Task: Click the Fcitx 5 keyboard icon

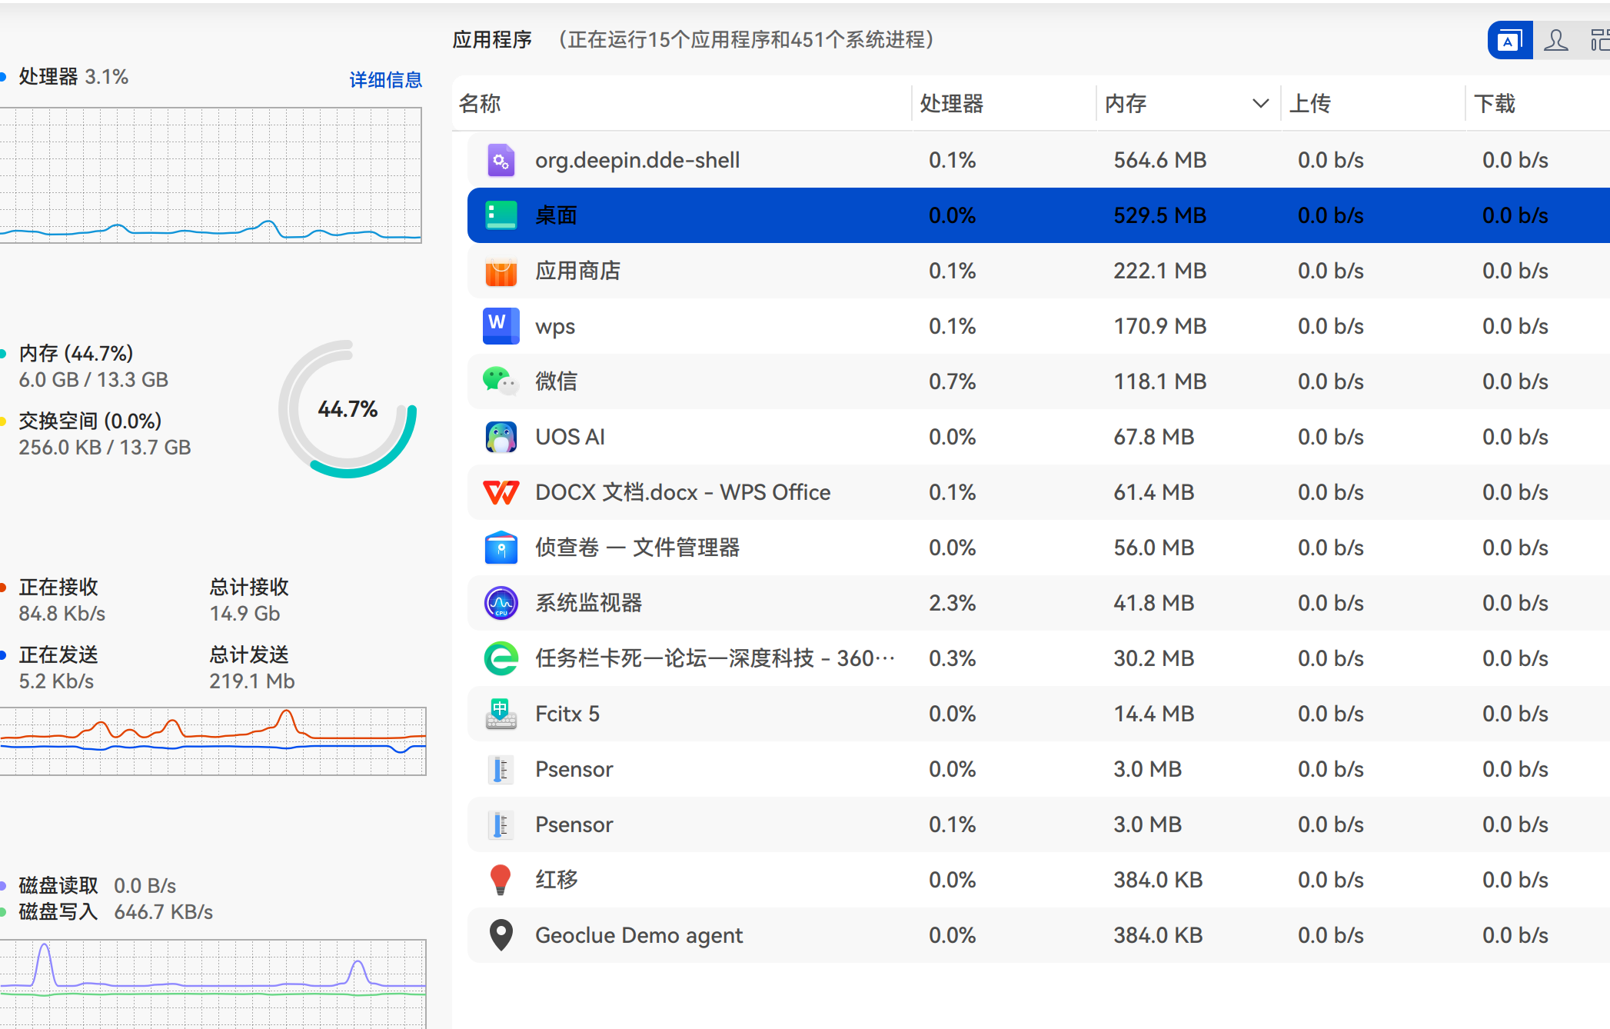Action: [501, 714]
